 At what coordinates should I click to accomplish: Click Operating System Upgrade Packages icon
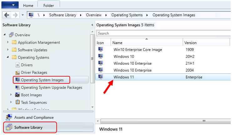[18, 87]
